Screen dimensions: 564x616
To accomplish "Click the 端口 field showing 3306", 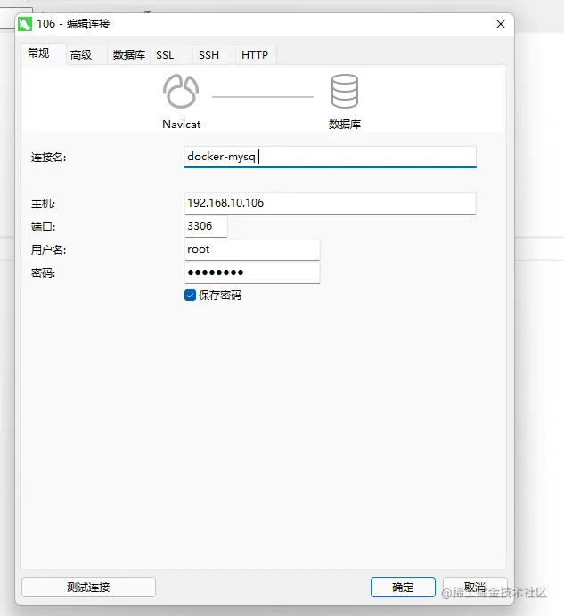I will pos(206,226).
